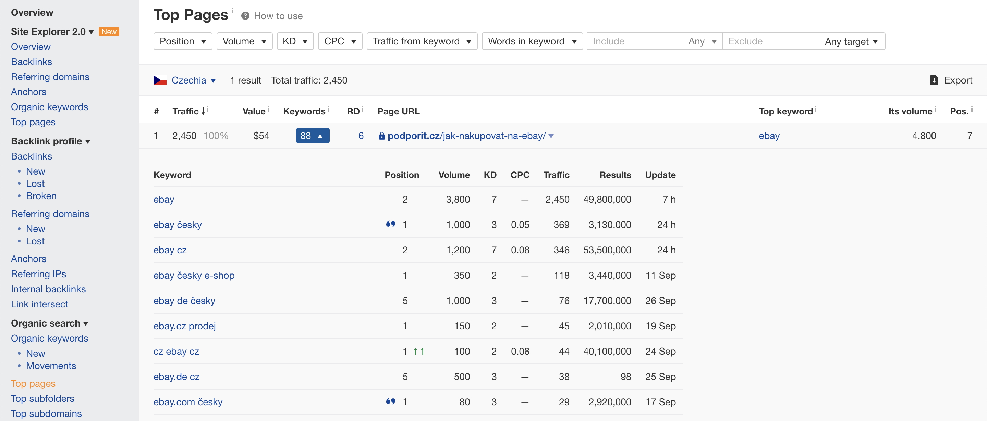Screen dimensions: 987x421
Task: Click the New badge beside Site Explorer 2.0
Action: (109, 32)
